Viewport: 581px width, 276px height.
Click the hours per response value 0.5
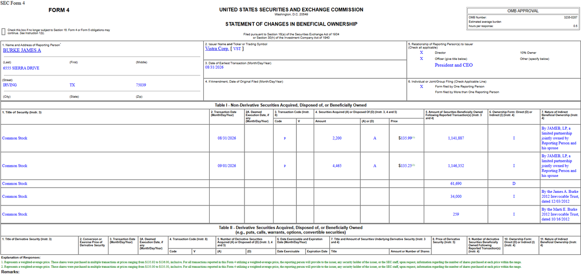[x=575, y=26]
